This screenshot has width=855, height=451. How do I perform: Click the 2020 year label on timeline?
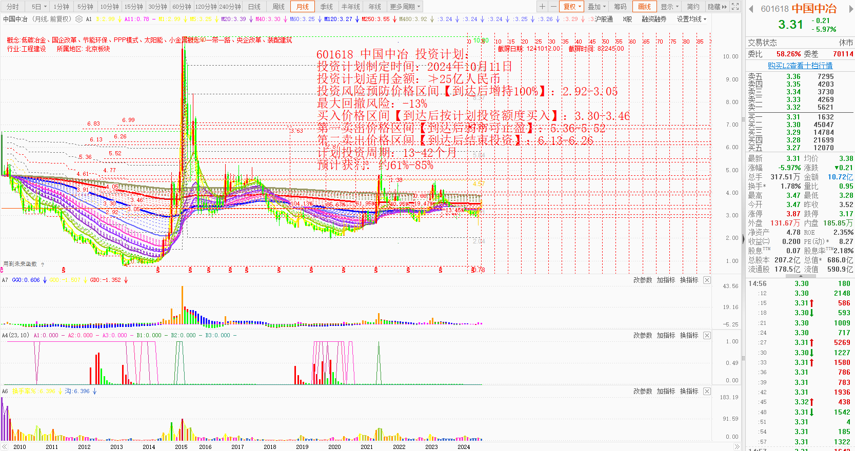coord(334,446)
